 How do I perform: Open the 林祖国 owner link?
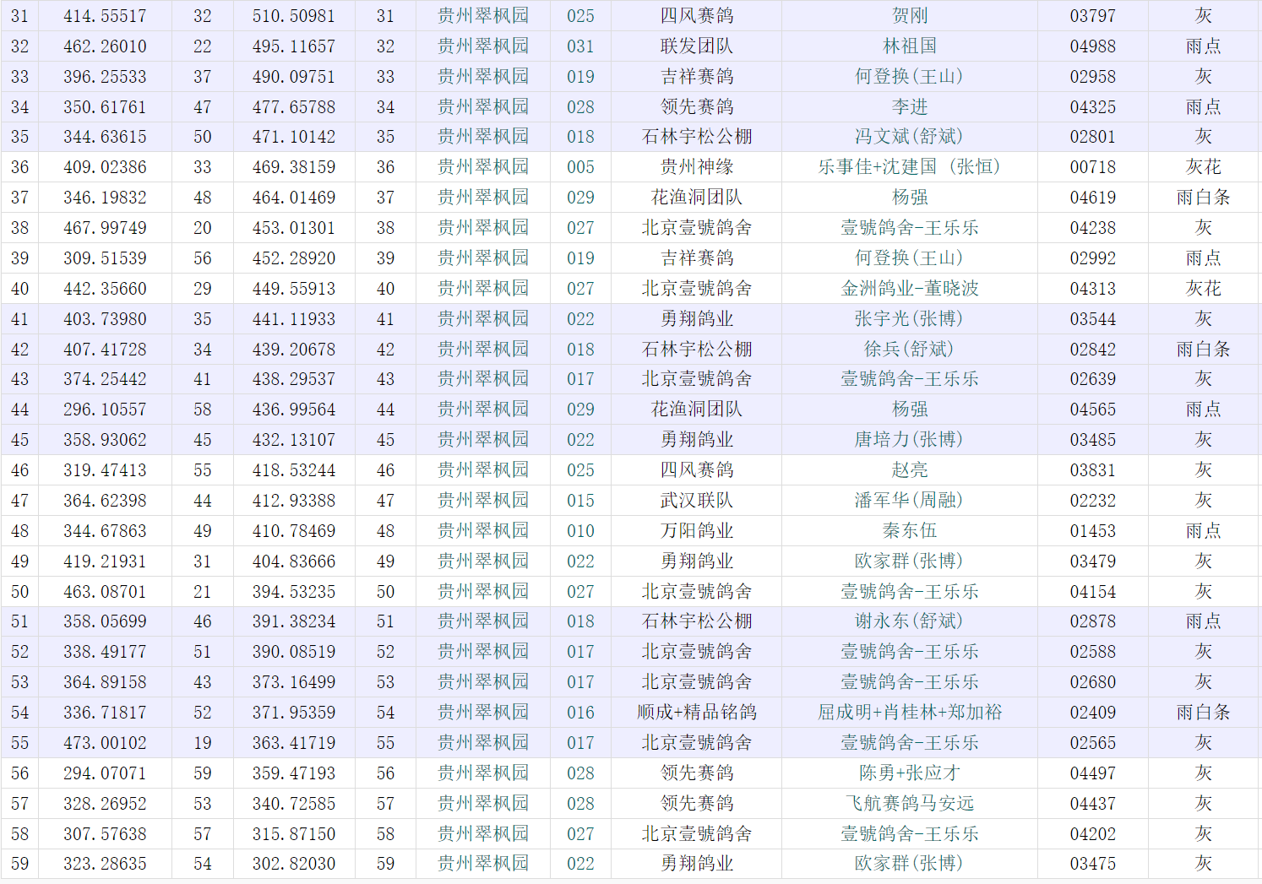point(909,46)
